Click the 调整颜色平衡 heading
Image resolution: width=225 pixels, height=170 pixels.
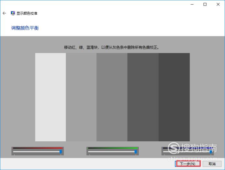(25, 28)
